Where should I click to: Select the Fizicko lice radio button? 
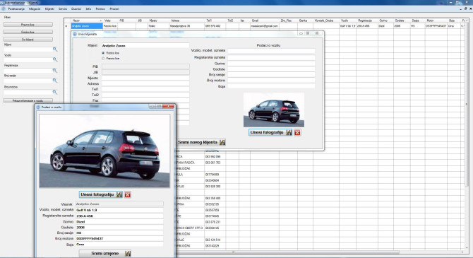point(103,53)
